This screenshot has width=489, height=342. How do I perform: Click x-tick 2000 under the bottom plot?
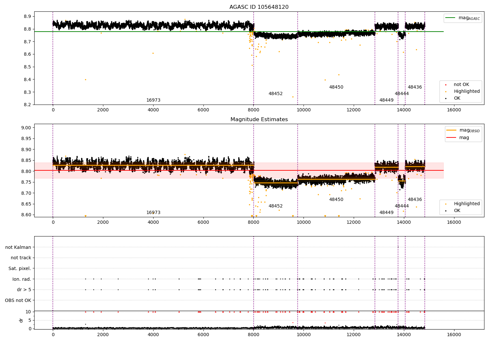point(103,335)
